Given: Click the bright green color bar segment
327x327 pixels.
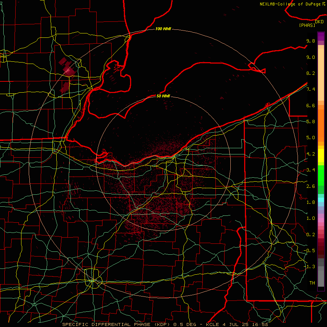Looking at the screenshot, I should point(321,175).
